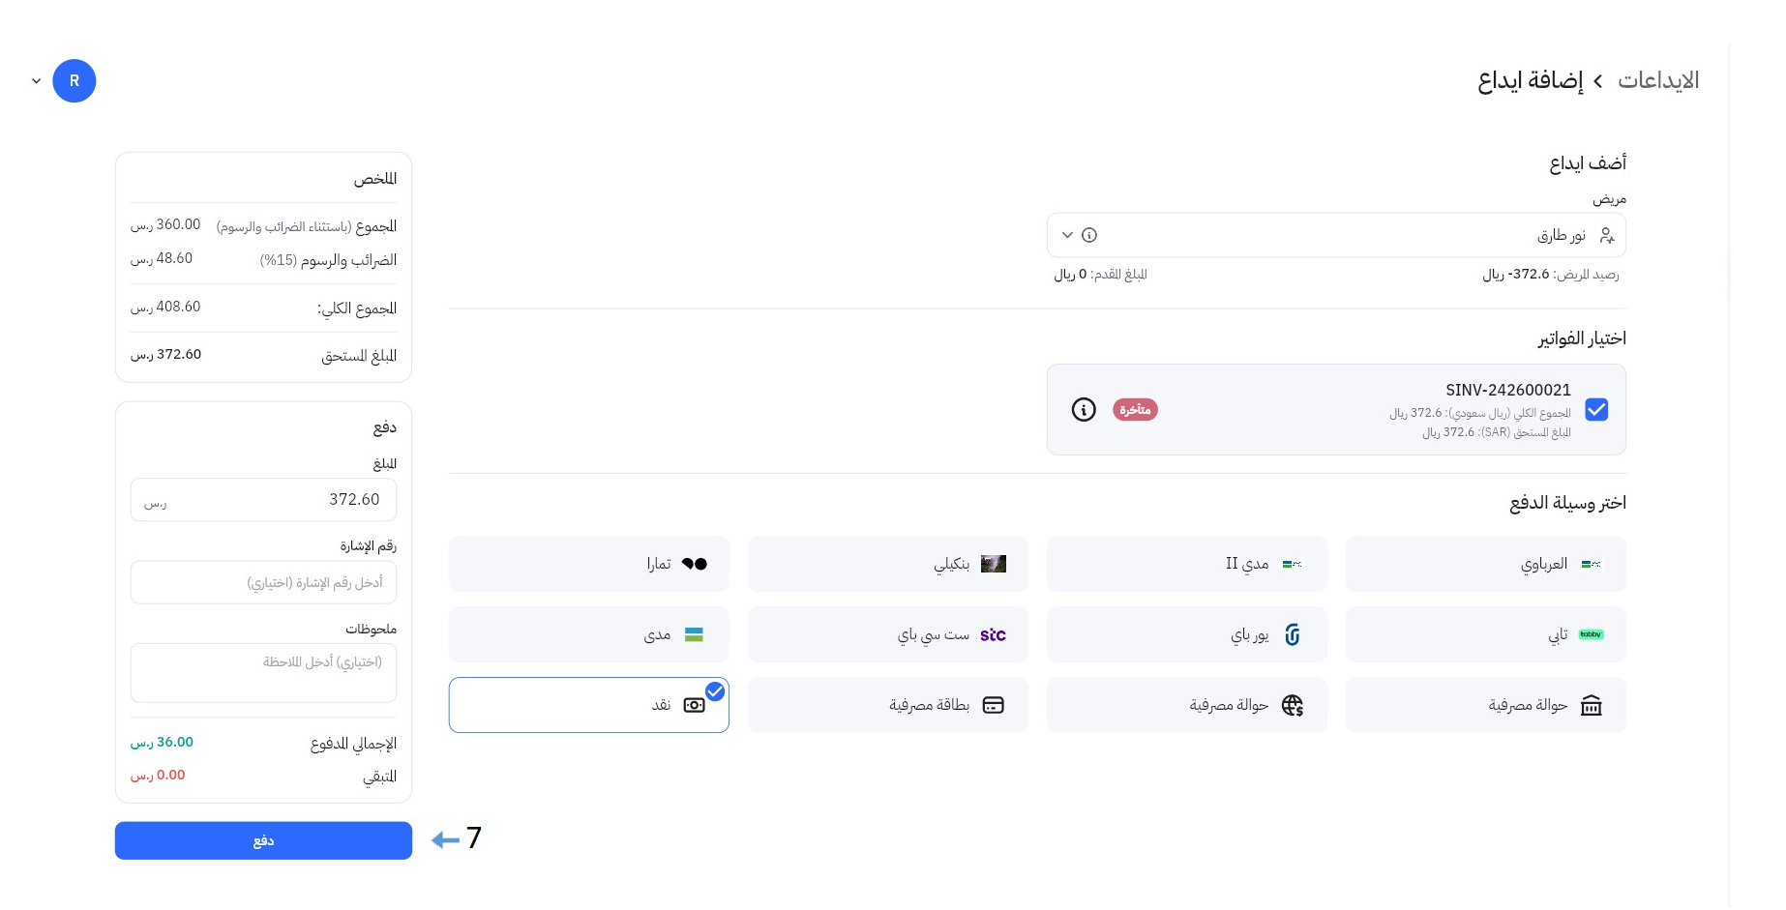1786x910 pixels.
Task: Select the Bankily payment method
Action: (x=887, y=564)
